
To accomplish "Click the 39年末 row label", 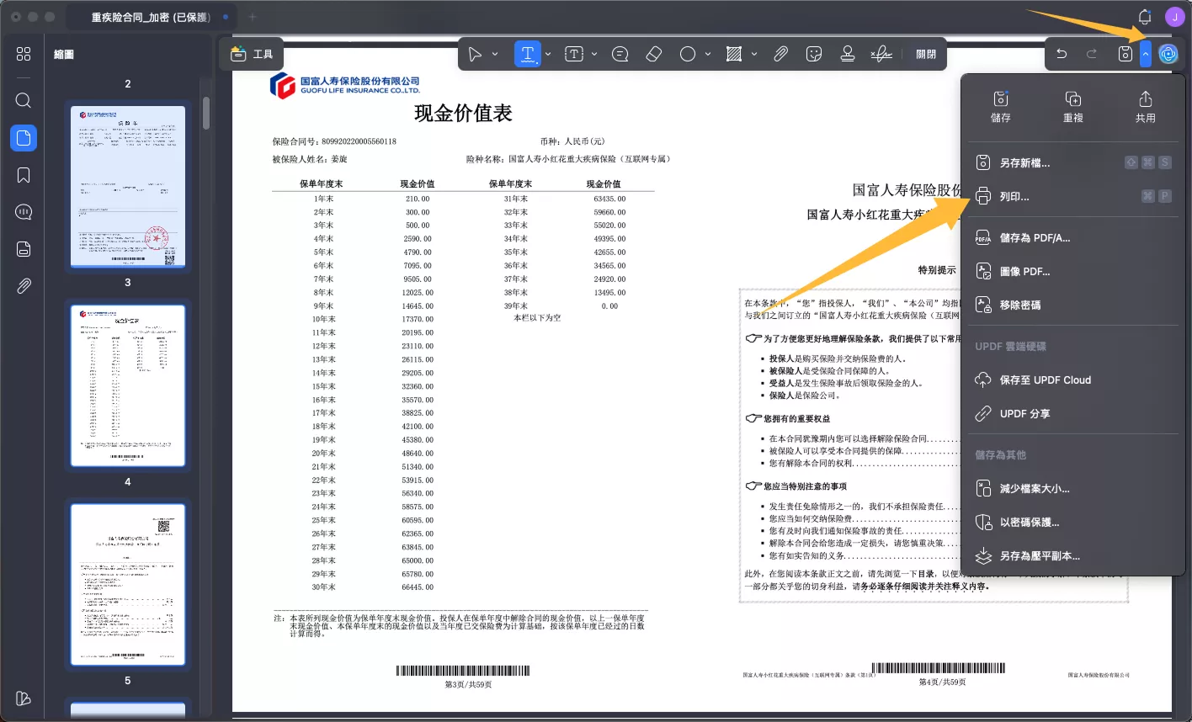I will tap(516, 306).
